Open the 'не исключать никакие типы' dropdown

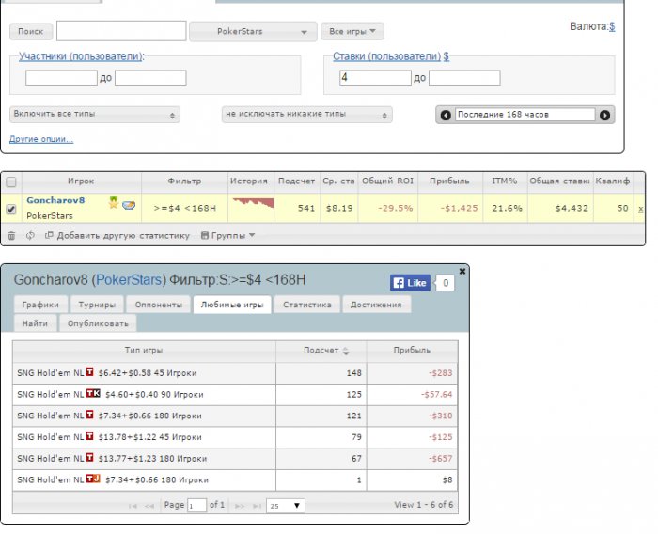tap(306, 115)
